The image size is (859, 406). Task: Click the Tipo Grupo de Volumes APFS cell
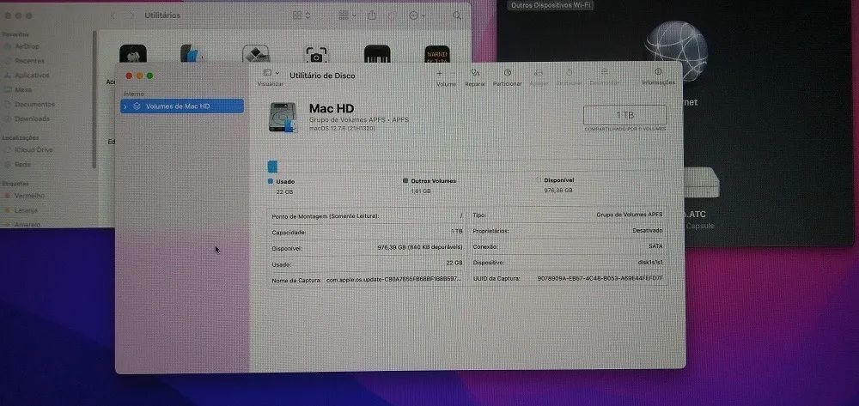(568, 215)
